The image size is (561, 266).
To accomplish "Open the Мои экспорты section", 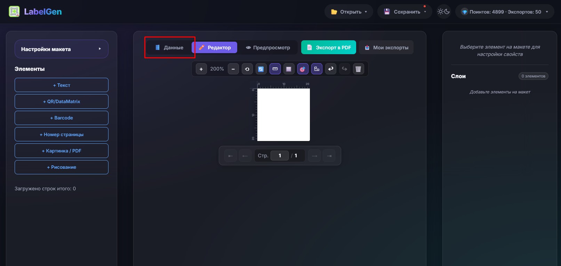I will 386,48.
